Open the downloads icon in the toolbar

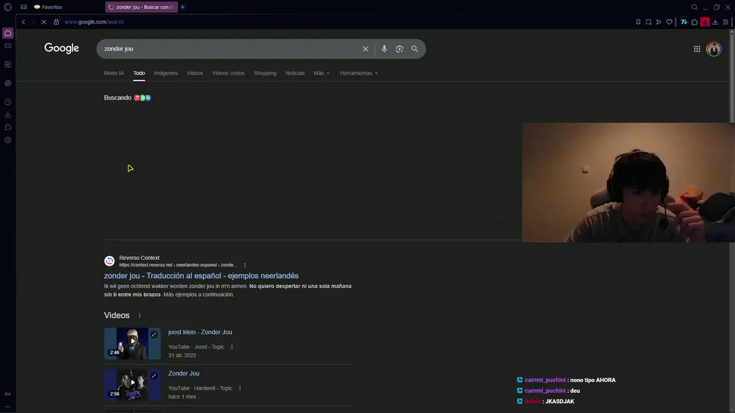[x=715, y=22]
